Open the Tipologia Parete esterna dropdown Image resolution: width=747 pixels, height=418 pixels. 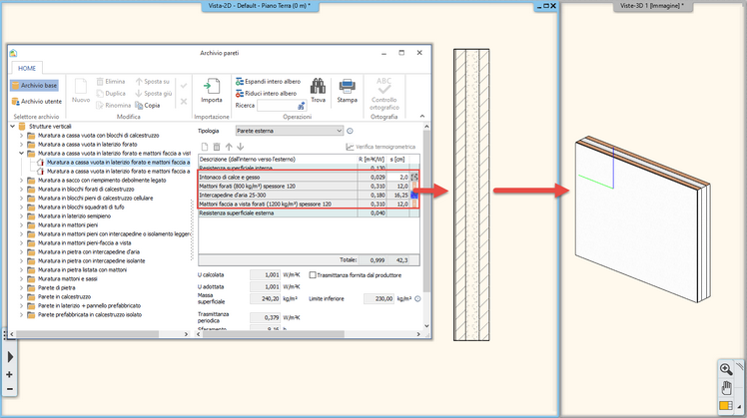pos(290,131)
